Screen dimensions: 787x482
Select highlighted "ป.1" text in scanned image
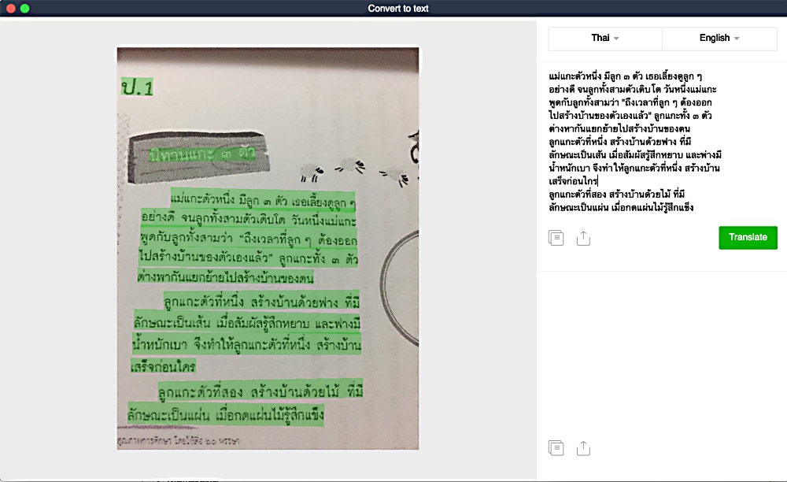137,87
